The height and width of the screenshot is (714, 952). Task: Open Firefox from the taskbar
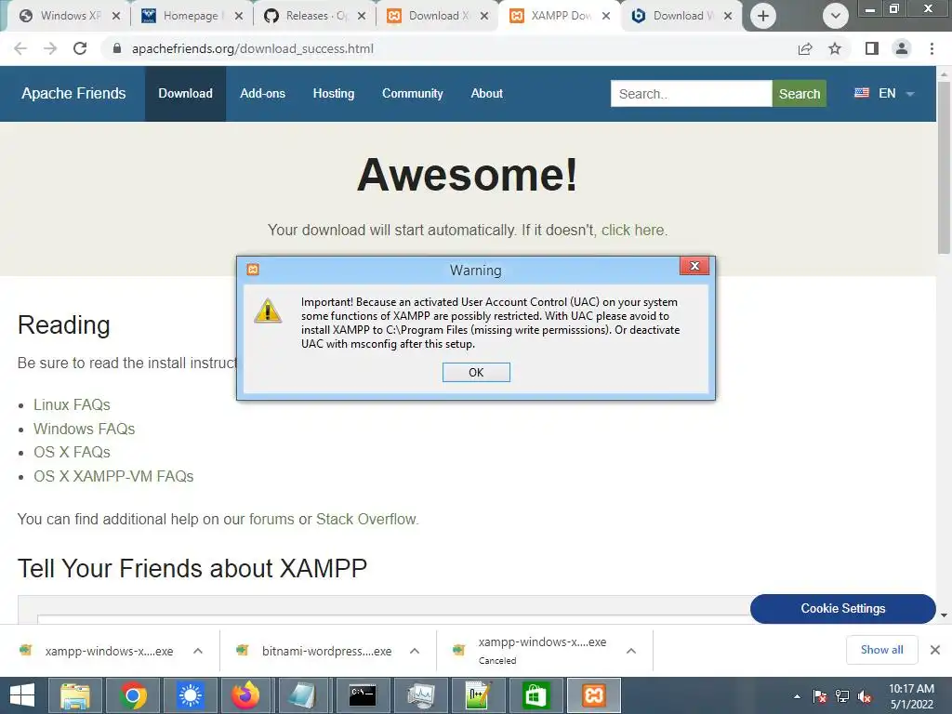(x=245, y=695)
